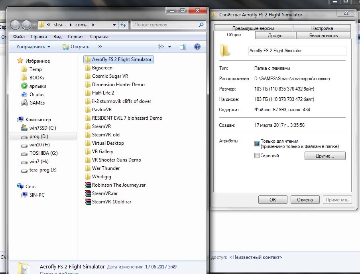Open ярлыки favorite link
The width and height of the screenshot is (360, 274).
[x=34, y=86]
